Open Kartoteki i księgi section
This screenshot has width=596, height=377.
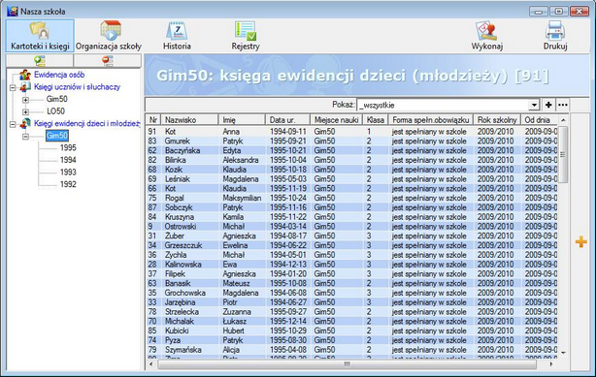pyautogui.click(x=40, y=36)
